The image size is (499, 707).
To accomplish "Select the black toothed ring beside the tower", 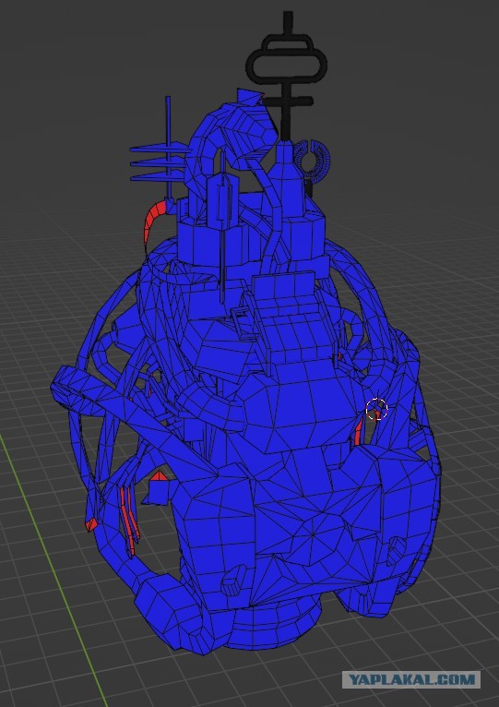I will pos(312,161).
